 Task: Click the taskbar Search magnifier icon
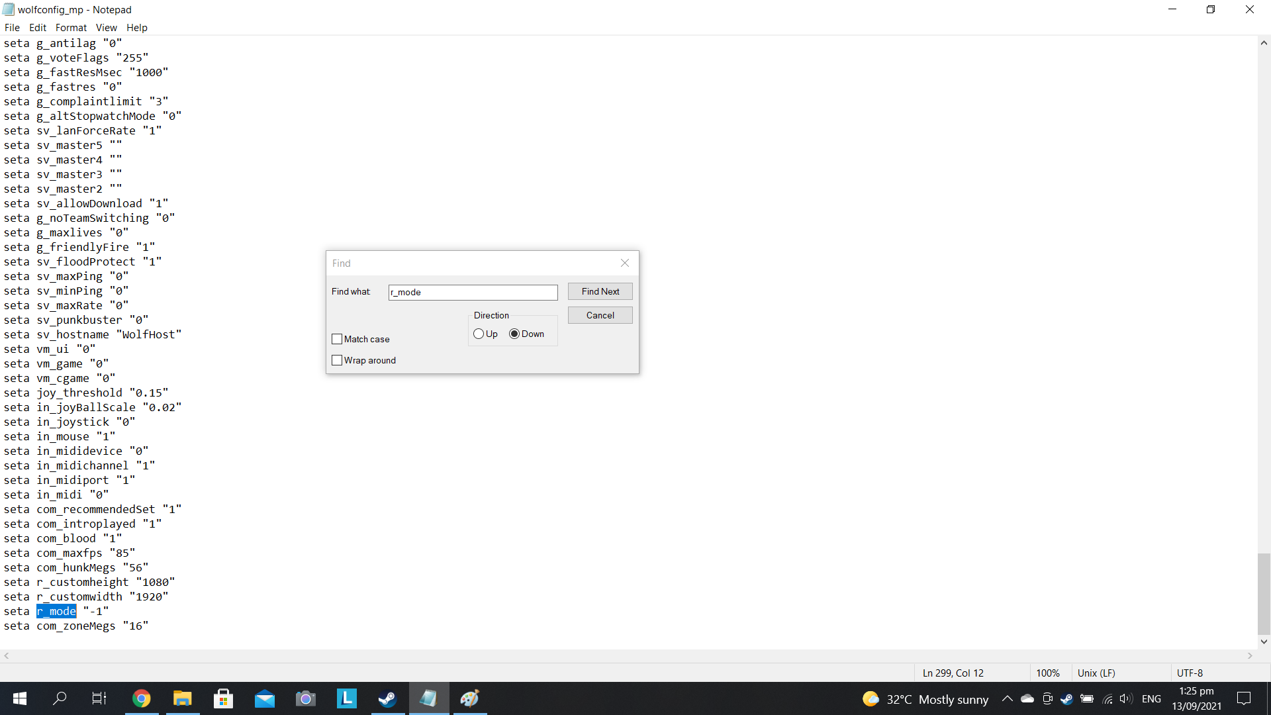point(60,698)
